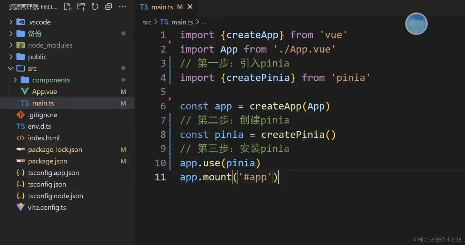Open env.d.ts from the file tree

pyautogui.click(x=39, y=126)
